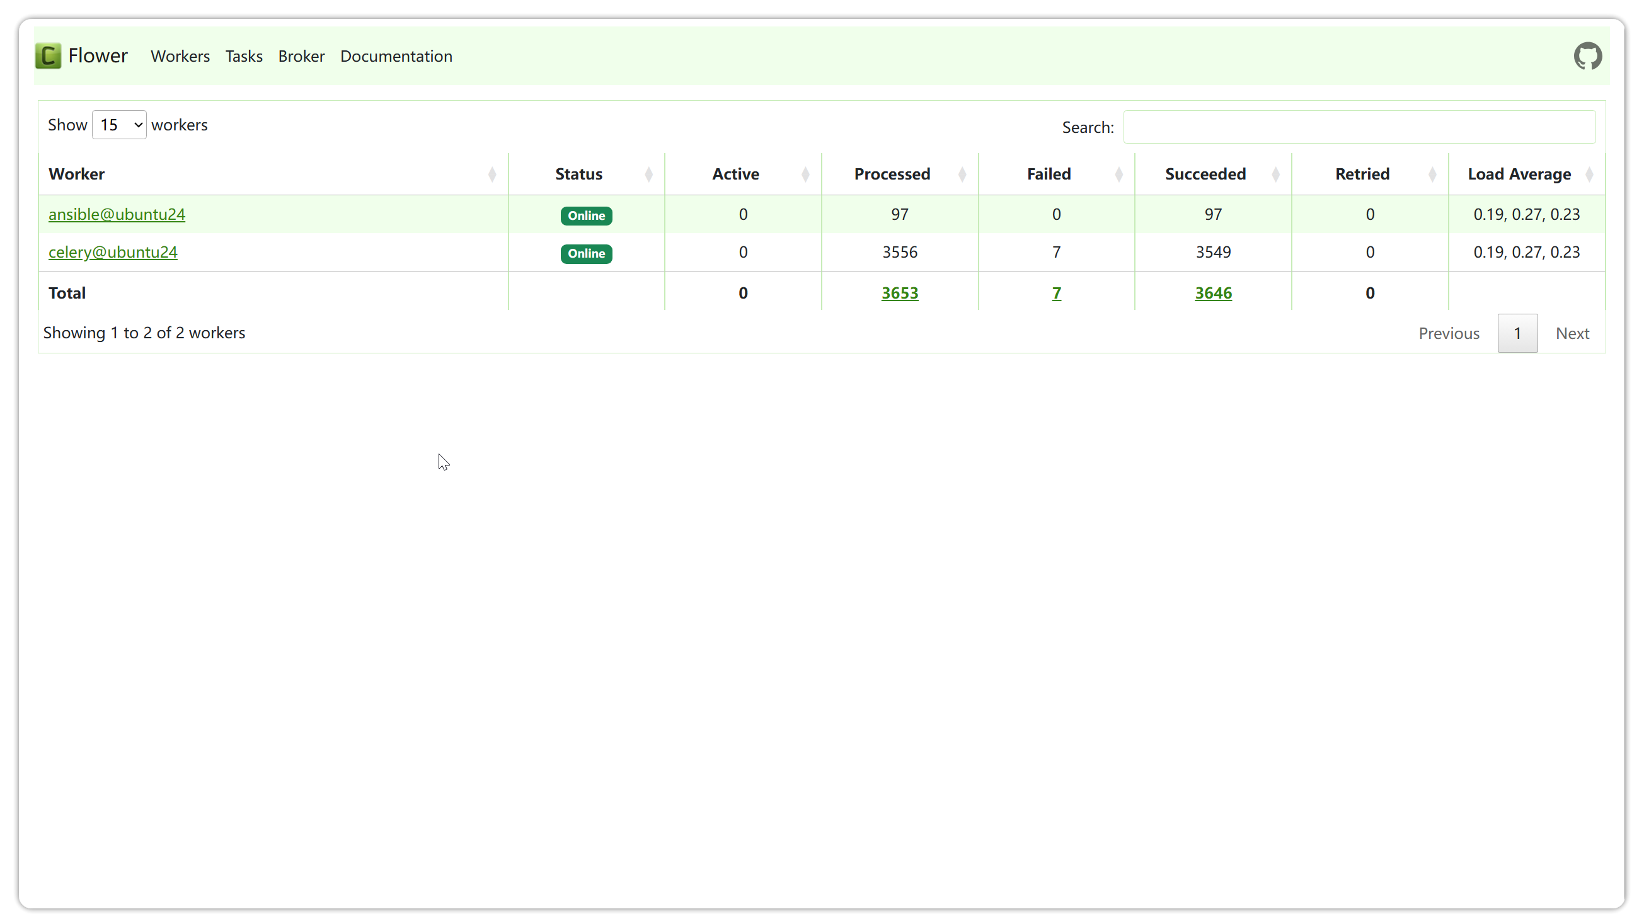Sort by Status column arrows
The image size is (1644, 921).
click(648, 174)
